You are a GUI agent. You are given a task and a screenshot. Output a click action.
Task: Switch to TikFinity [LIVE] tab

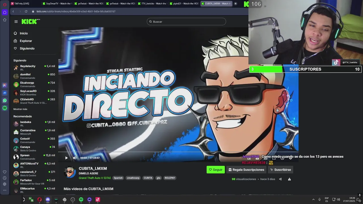[25, 4]
